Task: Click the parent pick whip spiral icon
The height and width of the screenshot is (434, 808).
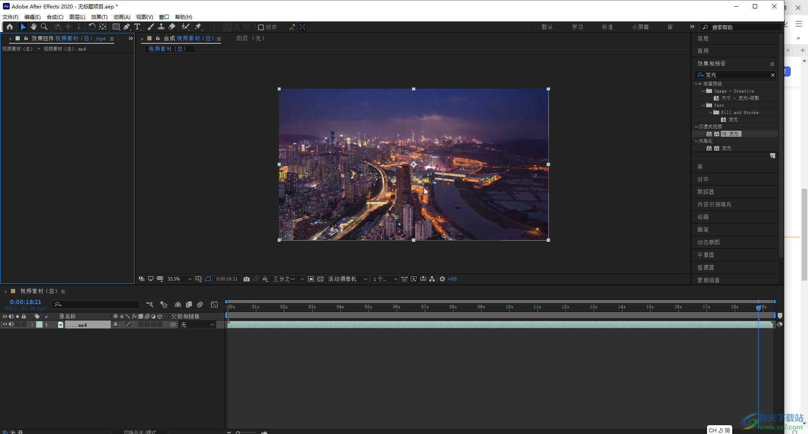Action: (173, 325)
